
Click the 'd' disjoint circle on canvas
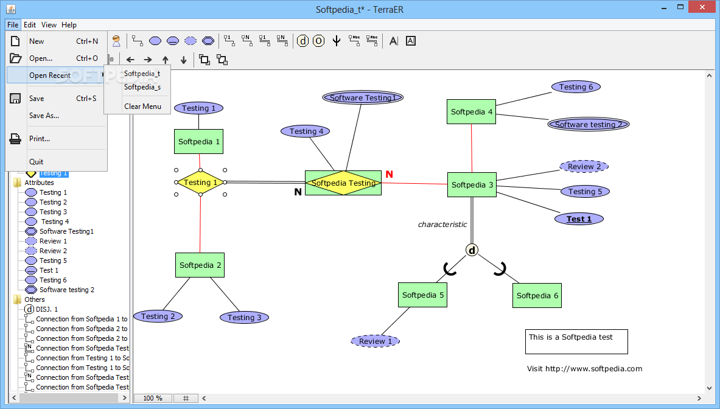point(472,250)
